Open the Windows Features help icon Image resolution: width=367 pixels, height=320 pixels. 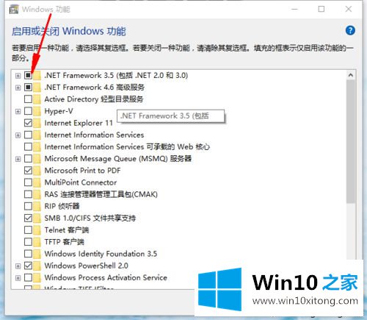[x=350, y=31]
